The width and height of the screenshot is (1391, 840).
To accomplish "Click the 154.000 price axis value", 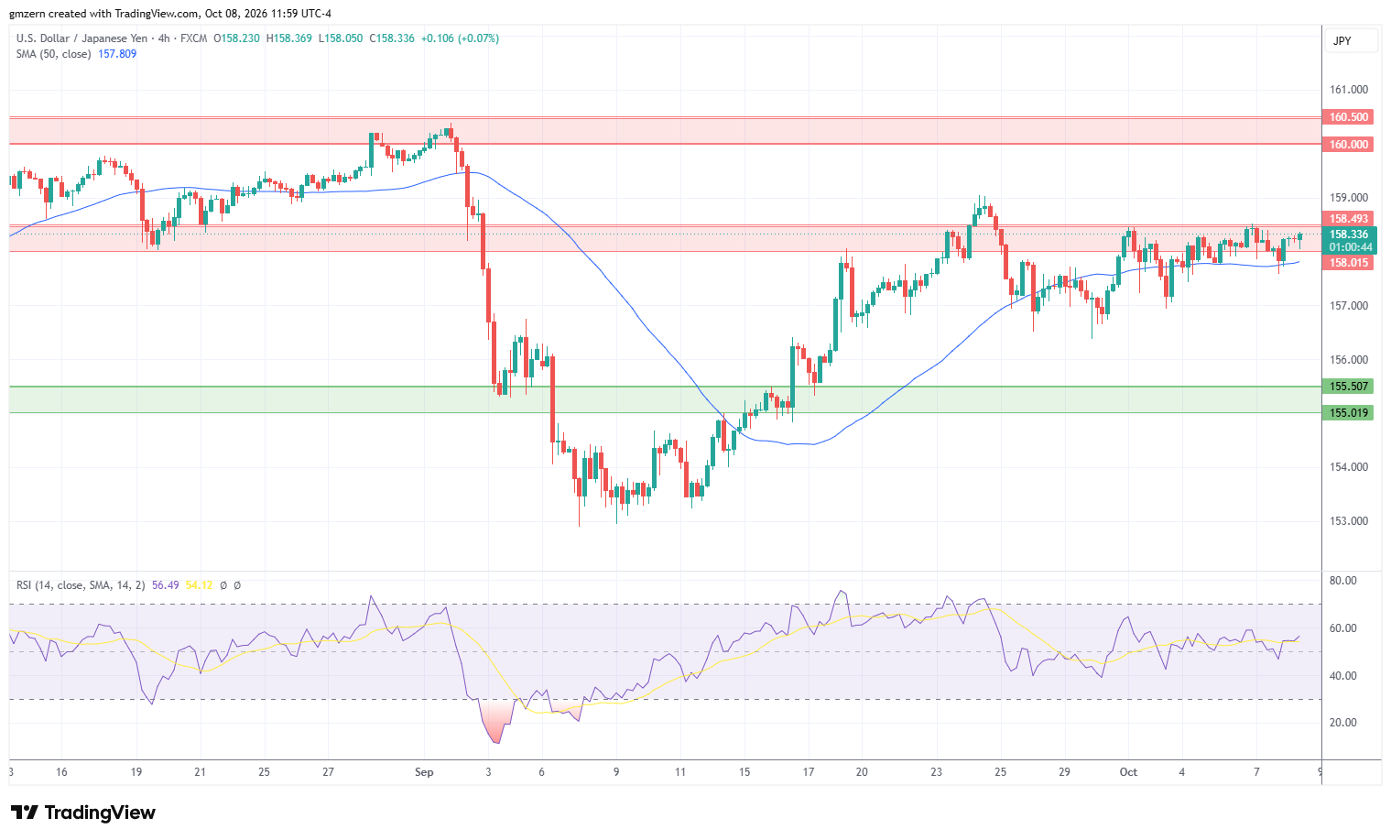I will point(1349,467).
